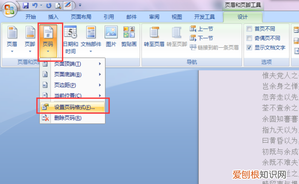This screenshot has width=299, height=184.
Task: Click the 页边距 menu icon
Action: [45, 85]
